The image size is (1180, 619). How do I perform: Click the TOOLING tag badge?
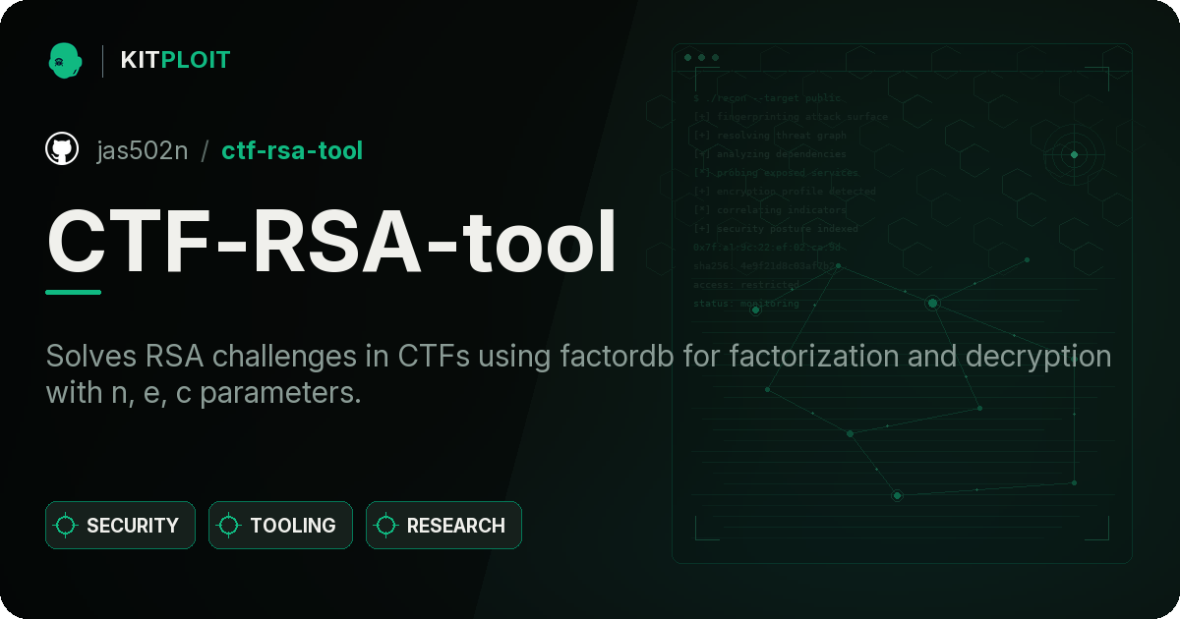pos(280,526)
